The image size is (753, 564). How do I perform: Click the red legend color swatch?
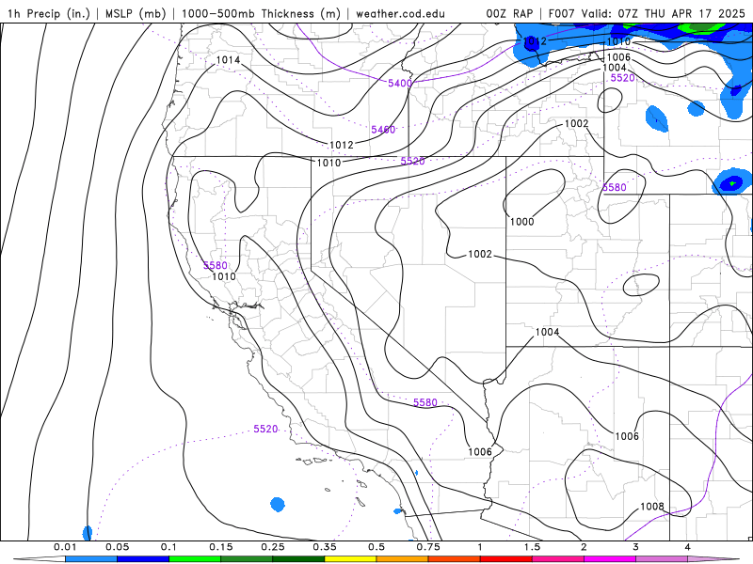pyautogui.click(x=506, y=559)
